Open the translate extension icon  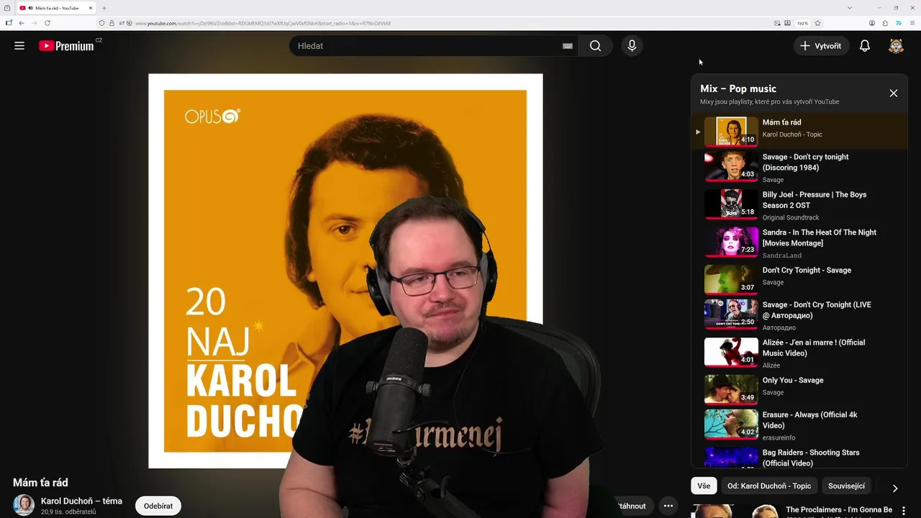coord(899,23)
